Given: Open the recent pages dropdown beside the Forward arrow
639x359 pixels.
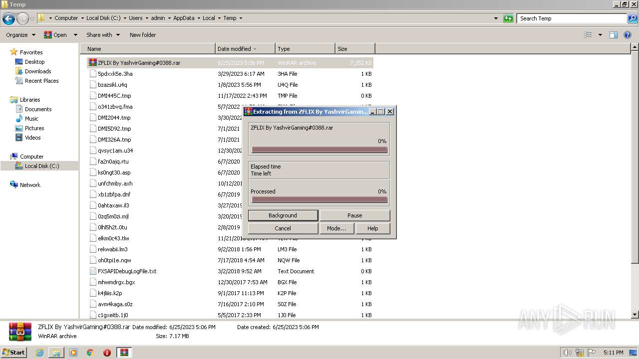Looking at the screenshot, I should click(32, 18).
